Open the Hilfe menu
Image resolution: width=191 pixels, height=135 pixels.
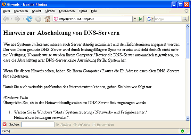pos(94,11)
